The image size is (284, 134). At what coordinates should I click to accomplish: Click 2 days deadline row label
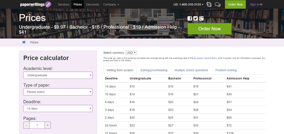coord(109,117)
